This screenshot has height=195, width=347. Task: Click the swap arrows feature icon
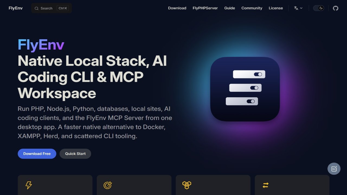point(265,185)
